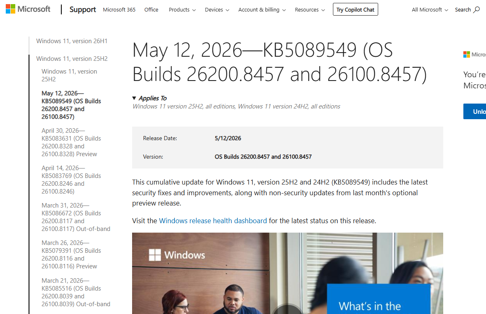Image resolution: width=486 pixels, height=314 pixels.
Task: Collapse the Applies To disclosure triangle
Action: [134, 98]
